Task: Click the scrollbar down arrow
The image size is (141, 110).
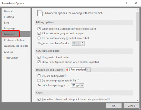Action: coord(137,100)
